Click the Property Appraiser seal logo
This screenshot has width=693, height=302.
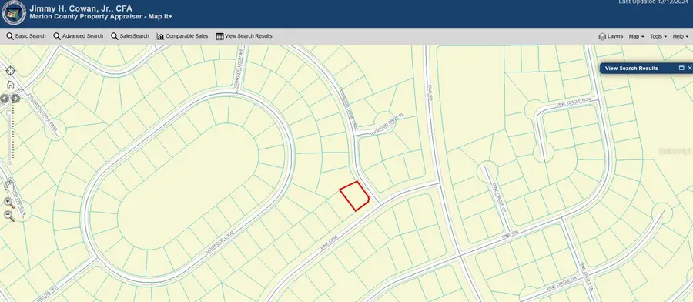coord(14,13)
